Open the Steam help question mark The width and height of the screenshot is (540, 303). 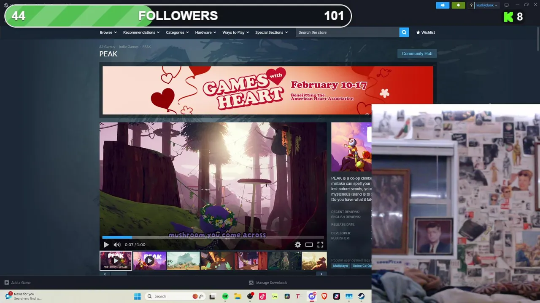(471, 5)
